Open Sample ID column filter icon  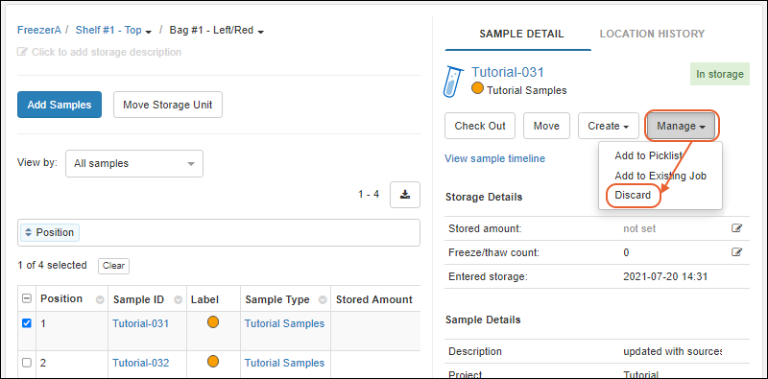click(179, 299)
